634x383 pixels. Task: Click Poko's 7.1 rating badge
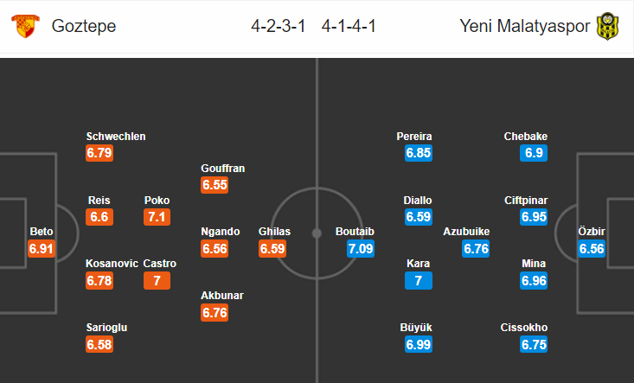(157, 217)
